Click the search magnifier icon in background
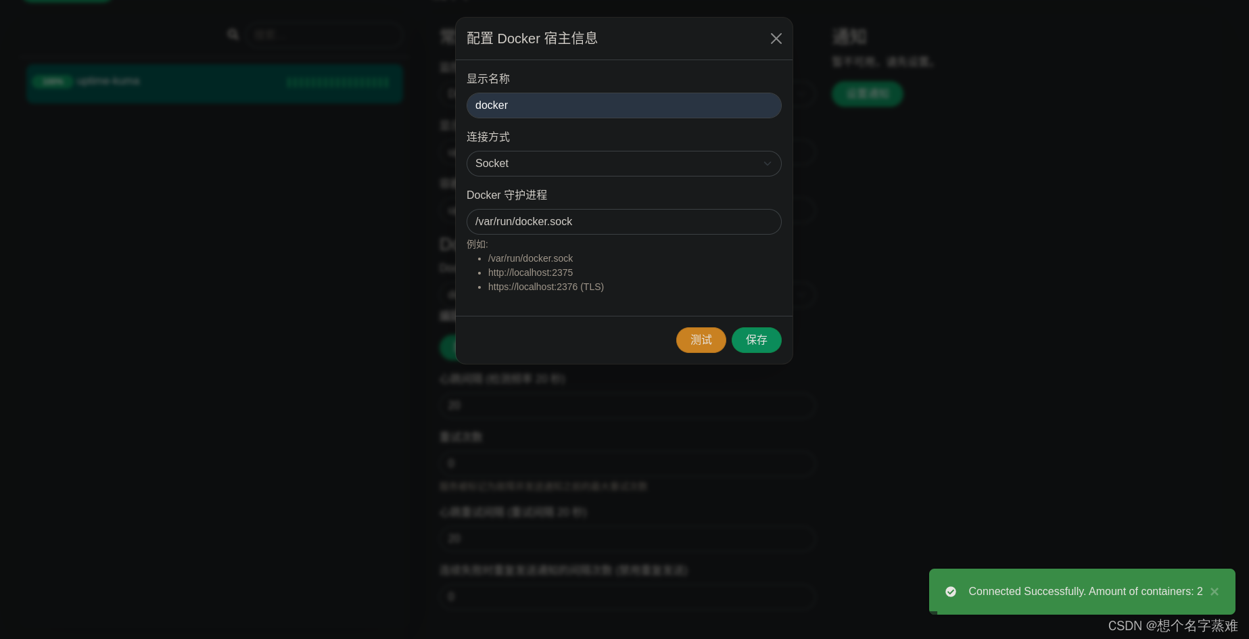Viewport: 1249px width, 639px height. (x=233, y=34)
